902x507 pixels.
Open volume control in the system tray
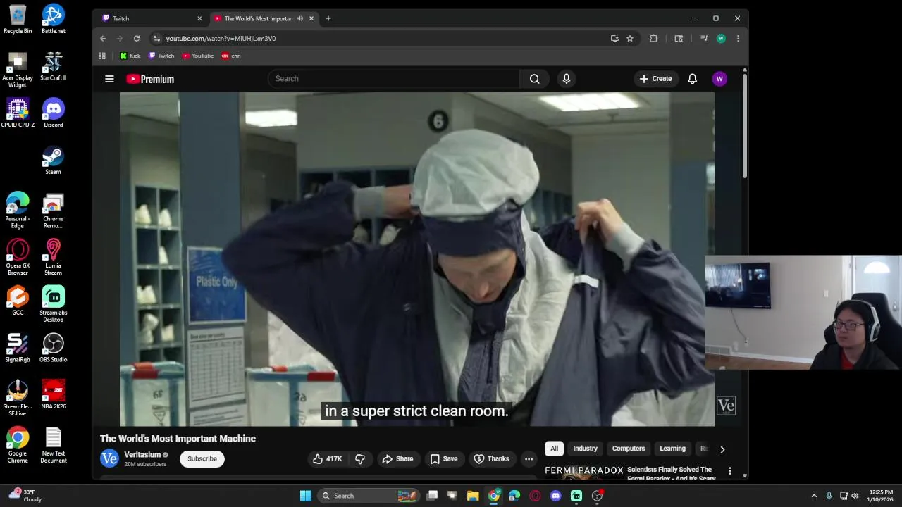pos(855,496)
